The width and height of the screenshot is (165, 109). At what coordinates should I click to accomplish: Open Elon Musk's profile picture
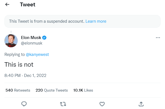[x=11, y=41]
